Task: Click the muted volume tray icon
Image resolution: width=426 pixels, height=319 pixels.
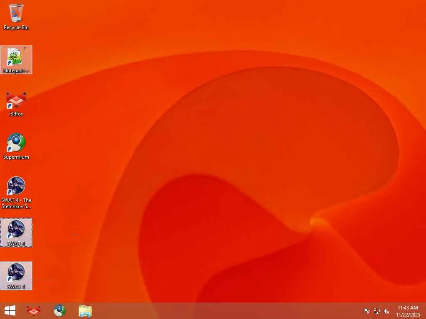Action: 386,311
